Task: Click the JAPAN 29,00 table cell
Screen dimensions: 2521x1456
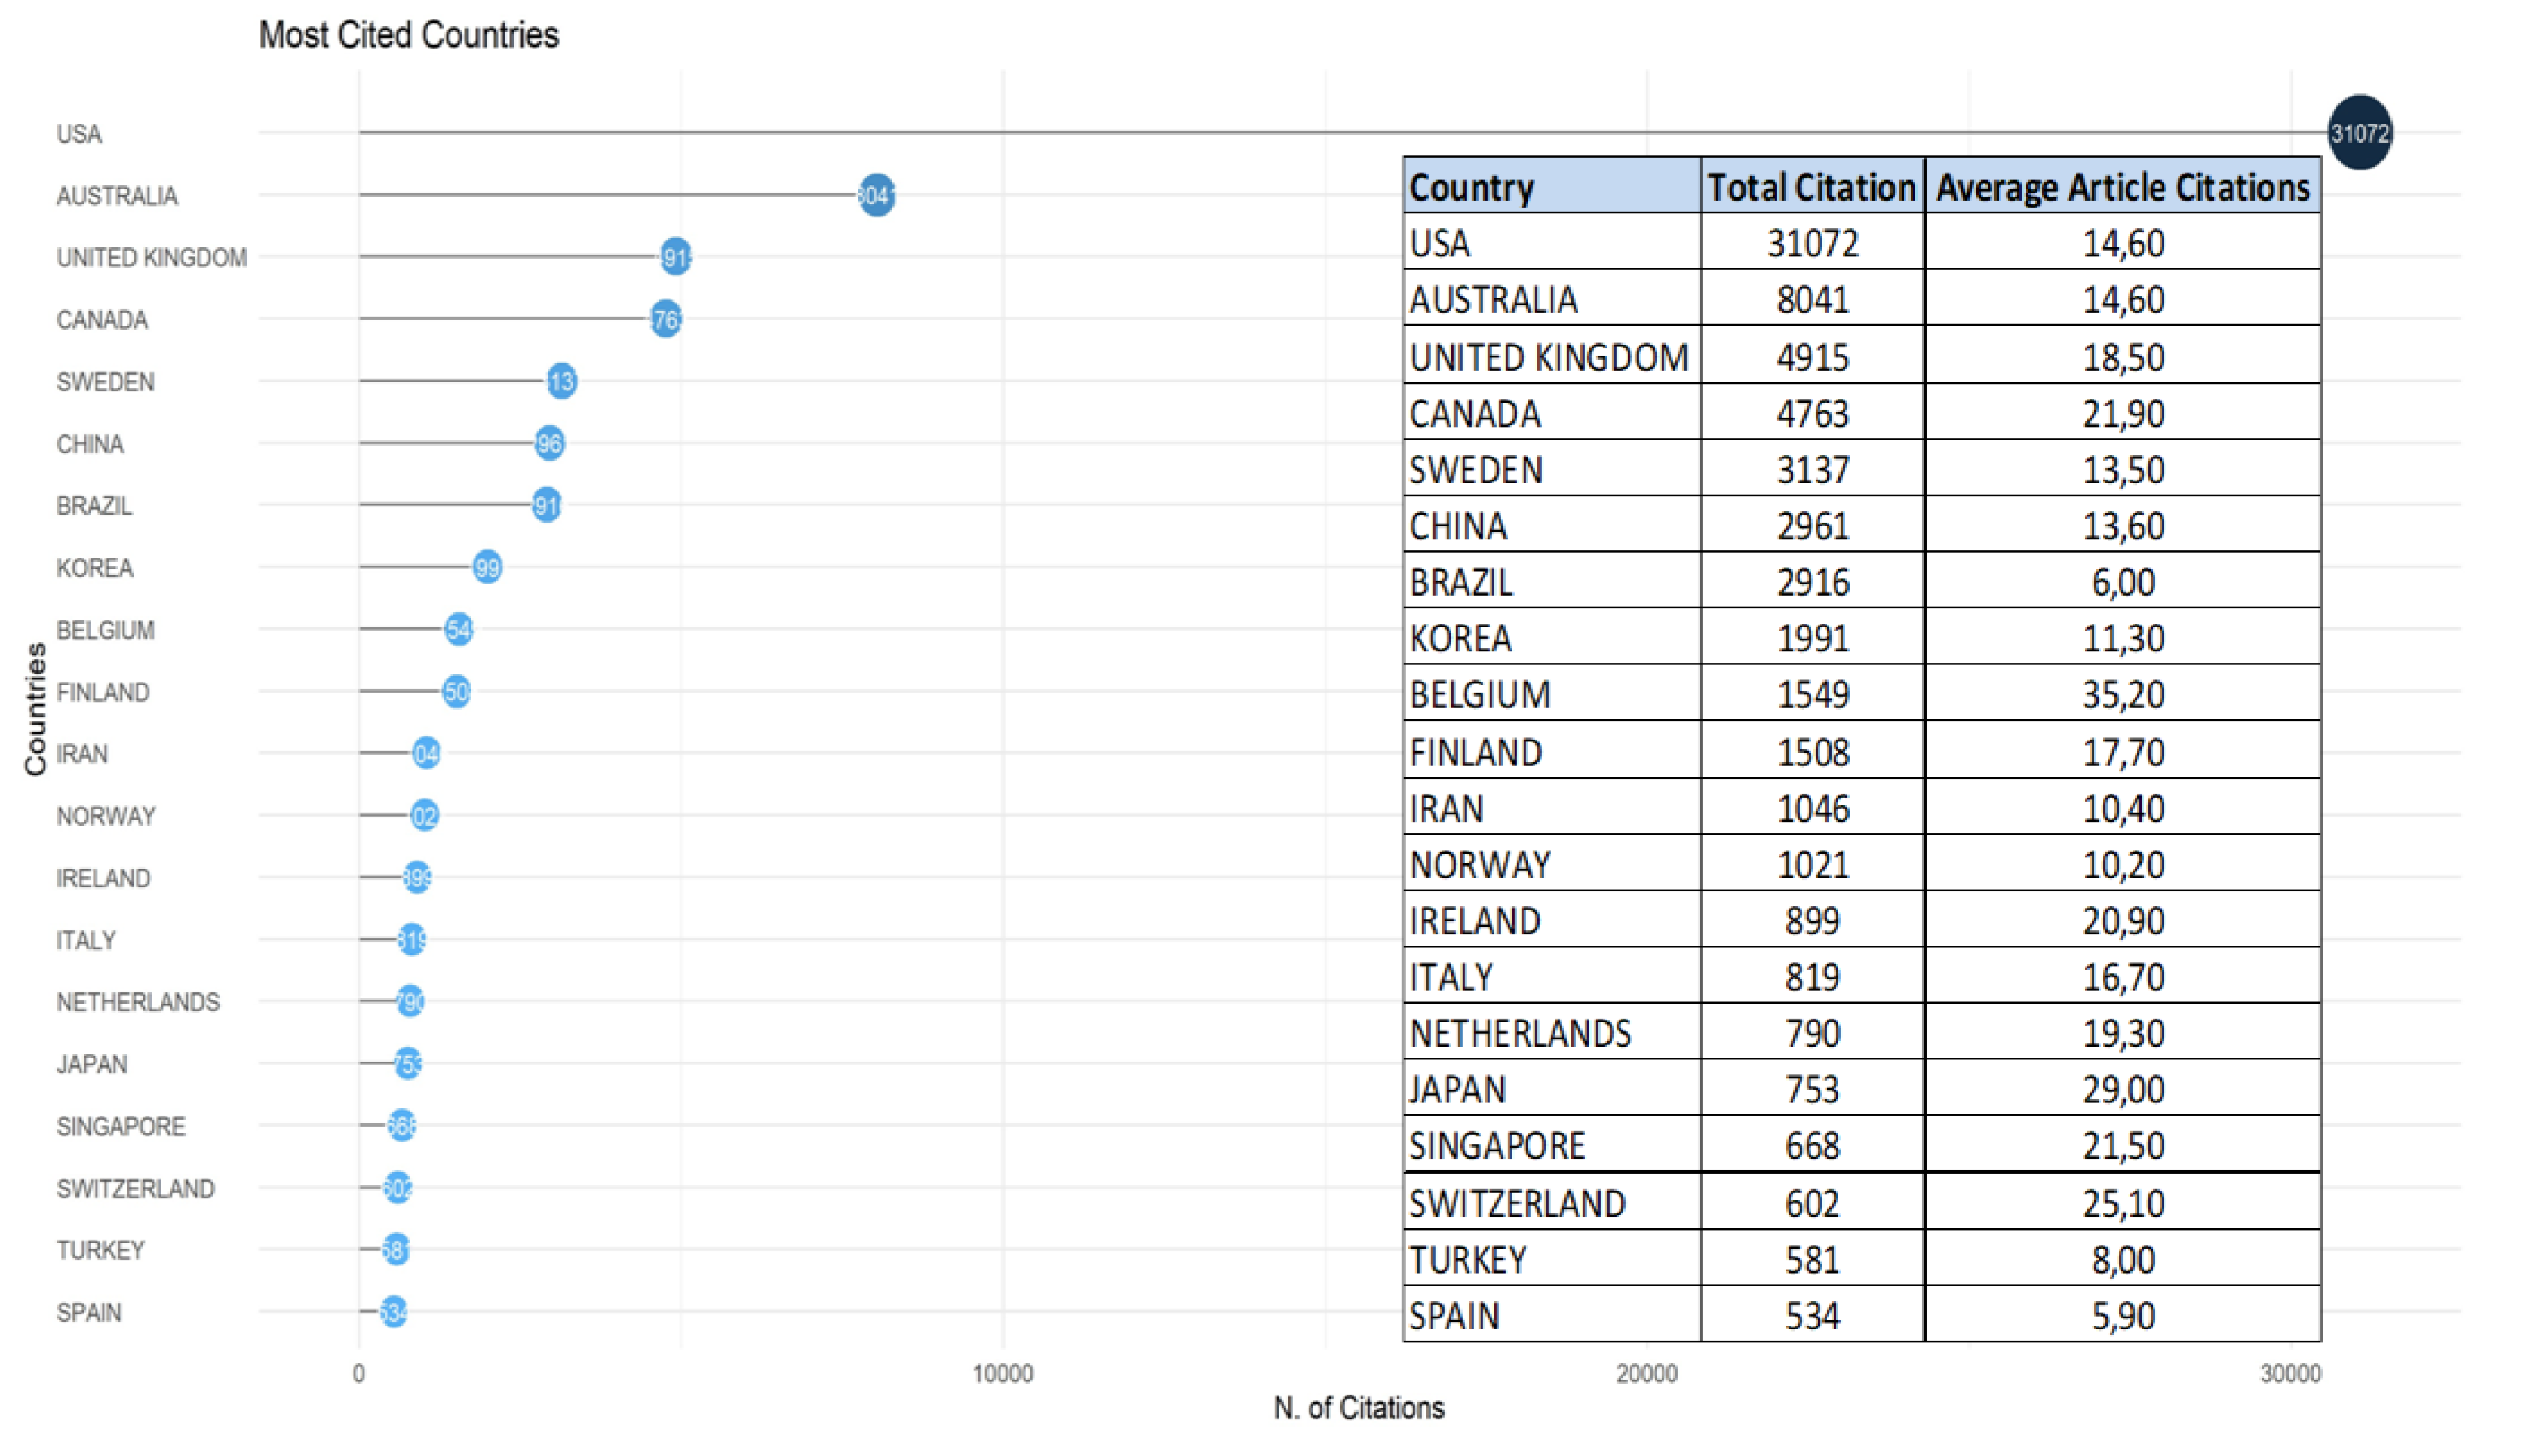Action: 2122,1089
